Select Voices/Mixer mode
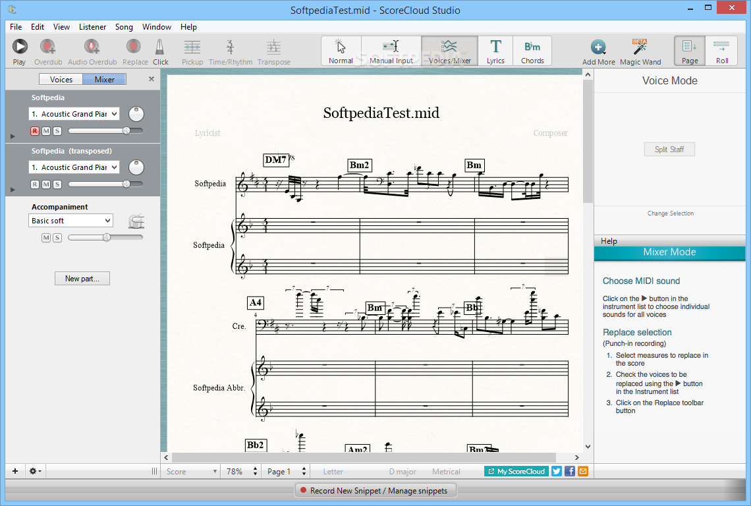Viewport: 751px width, 506px height. (x=450, y=51)
